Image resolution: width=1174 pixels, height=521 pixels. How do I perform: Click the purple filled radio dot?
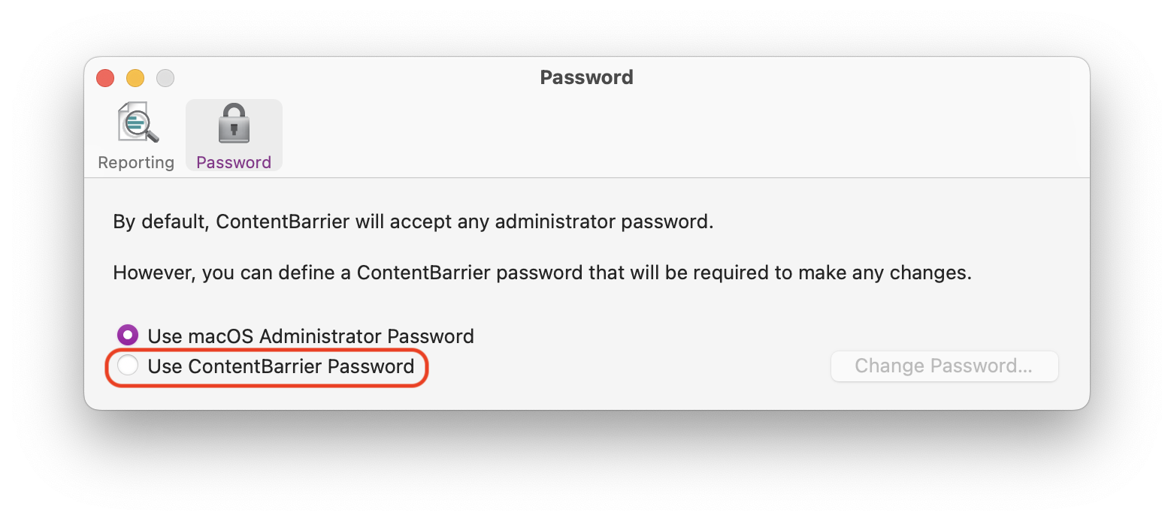click(129, 335)
